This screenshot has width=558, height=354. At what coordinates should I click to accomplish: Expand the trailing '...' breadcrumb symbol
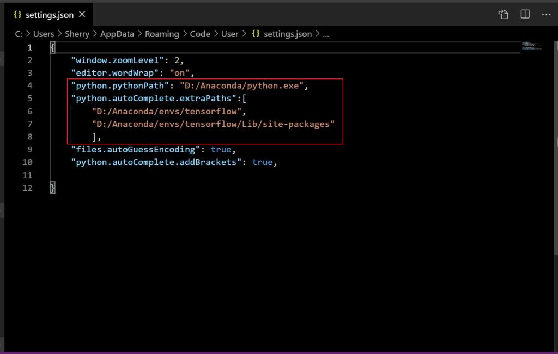point(326,34)
